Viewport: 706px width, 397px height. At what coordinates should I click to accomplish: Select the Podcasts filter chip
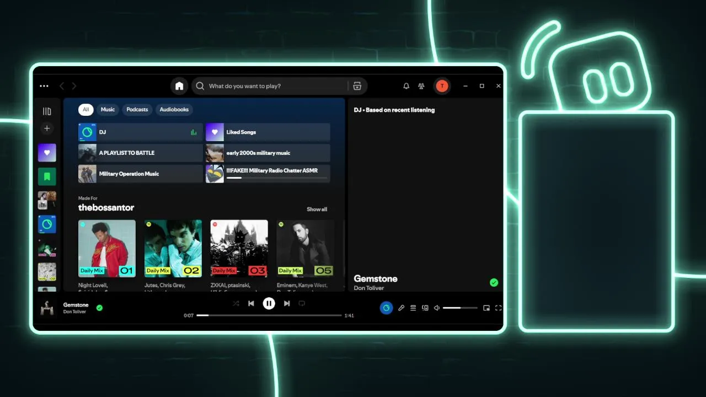(137, 110)
